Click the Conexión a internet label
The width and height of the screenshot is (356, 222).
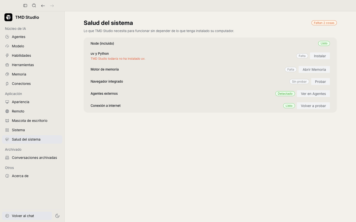click(x=106, y=106)
